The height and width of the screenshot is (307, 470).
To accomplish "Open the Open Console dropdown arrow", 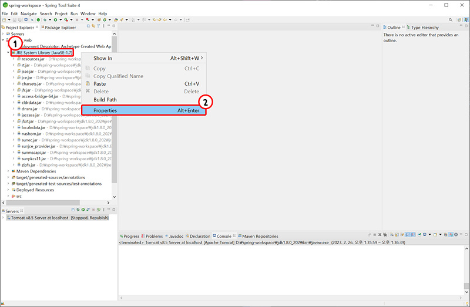I will coord(441,235).
